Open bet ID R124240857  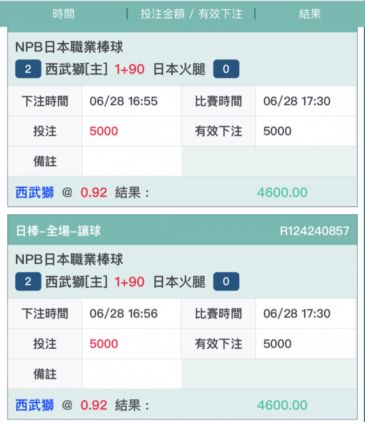click(314, 231)
